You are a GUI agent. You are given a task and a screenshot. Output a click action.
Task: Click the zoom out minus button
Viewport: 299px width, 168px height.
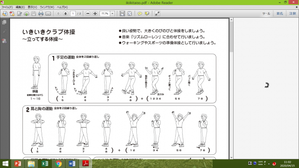tap(88, 14)
